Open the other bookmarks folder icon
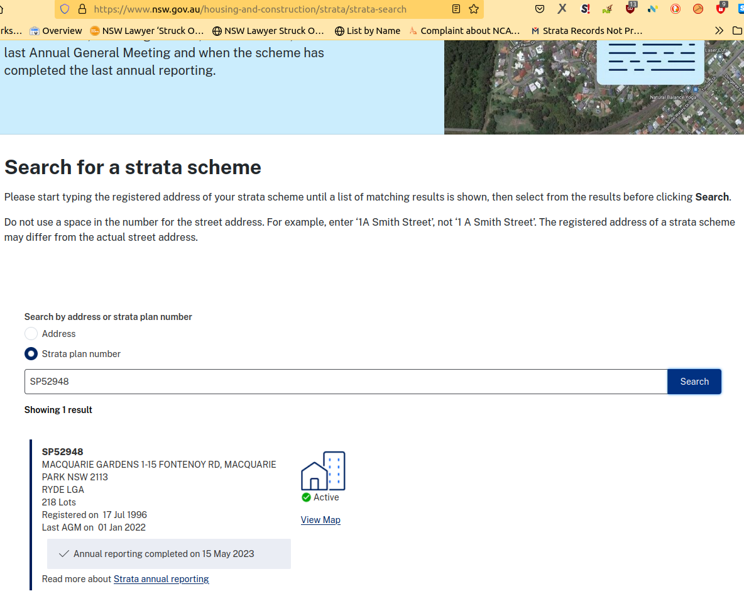 [737, 31]
